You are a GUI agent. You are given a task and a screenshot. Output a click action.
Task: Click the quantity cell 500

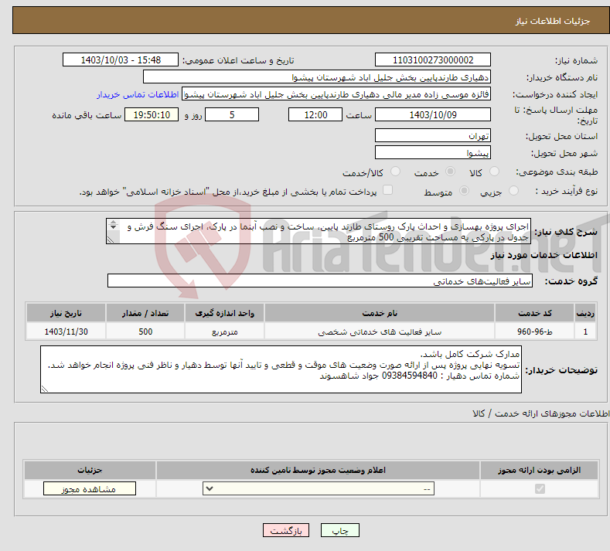click(145, 332)
